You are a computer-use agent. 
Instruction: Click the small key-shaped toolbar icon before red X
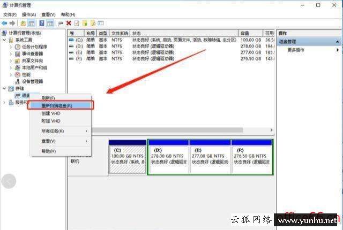(x=61, y=24)
